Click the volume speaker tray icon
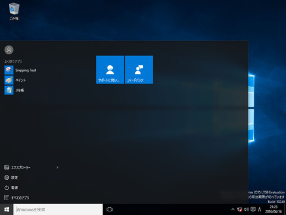Screen dimensions: 286x215 [x=246, y=210]
